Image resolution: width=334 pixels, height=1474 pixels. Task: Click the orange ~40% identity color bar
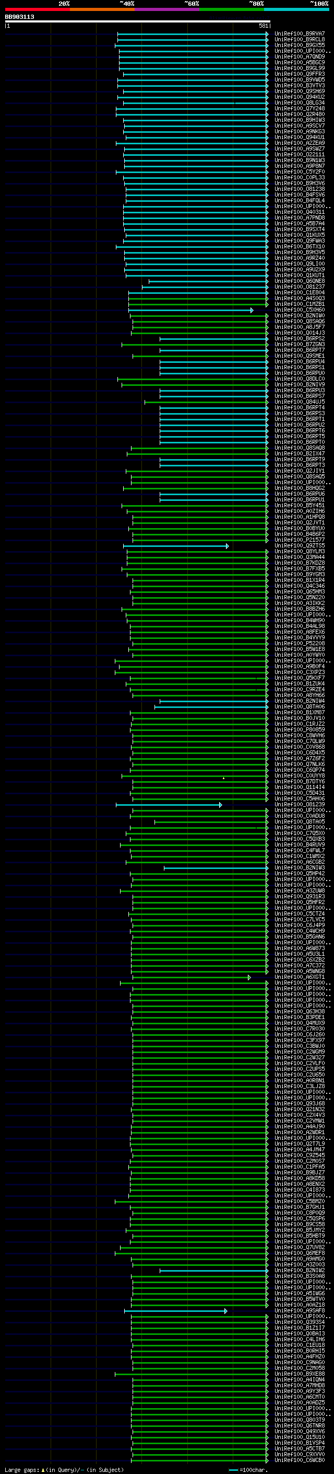[x=102, y=9]
